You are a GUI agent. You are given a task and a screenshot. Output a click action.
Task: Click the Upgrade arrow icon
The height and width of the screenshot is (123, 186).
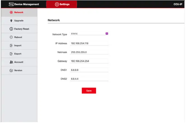pyautogui.click(x=11, y=21)
